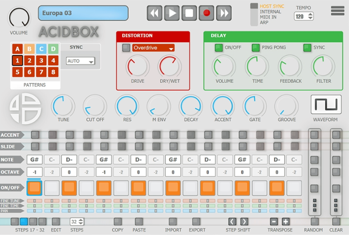Select pattern bank C

41,49
